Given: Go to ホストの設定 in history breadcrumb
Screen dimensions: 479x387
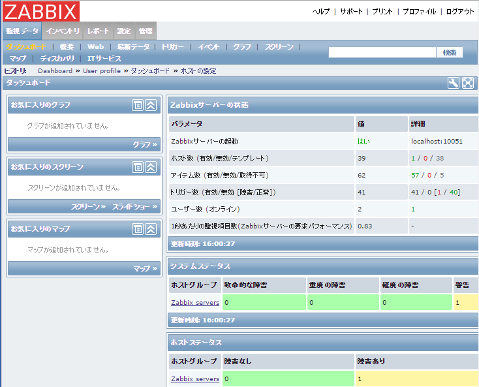Looking at the screenshot, I should coord(198,71).
